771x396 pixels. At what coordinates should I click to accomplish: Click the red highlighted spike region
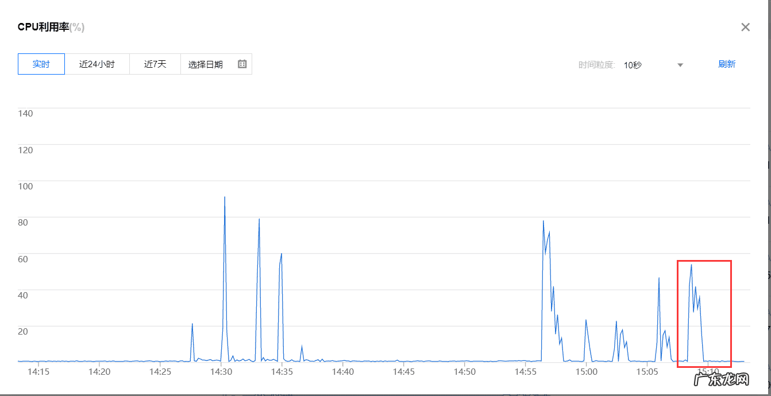703,313
